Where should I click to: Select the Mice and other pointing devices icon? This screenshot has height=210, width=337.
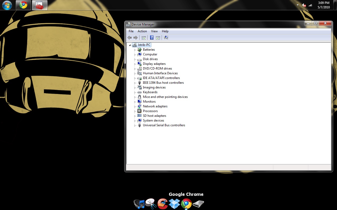[x=139, y=97]
